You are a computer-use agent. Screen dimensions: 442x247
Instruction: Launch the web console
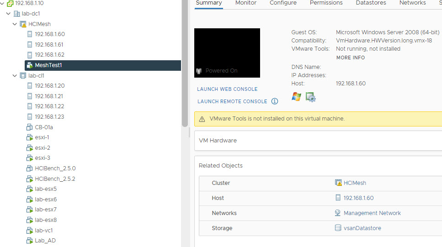coord(227,89)
